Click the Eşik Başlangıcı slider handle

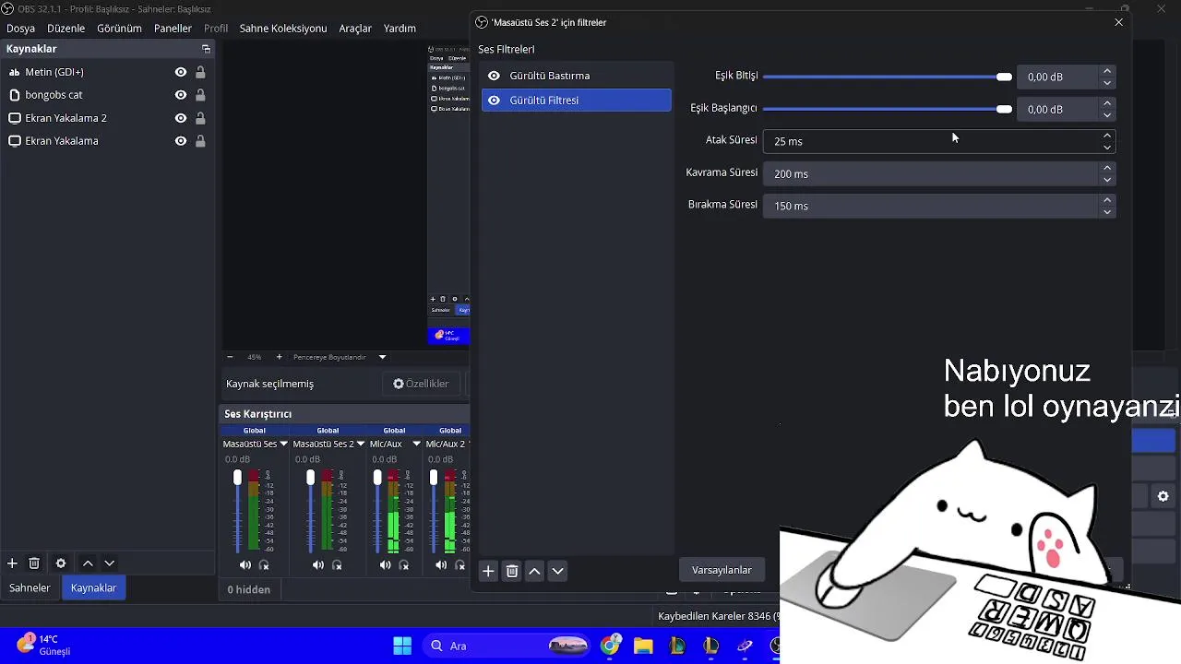click(x=1004, y=109)
